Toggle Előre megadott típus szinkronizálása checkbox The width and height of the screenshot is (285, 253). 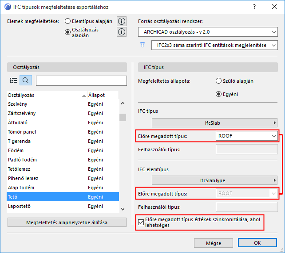point(141,222)
